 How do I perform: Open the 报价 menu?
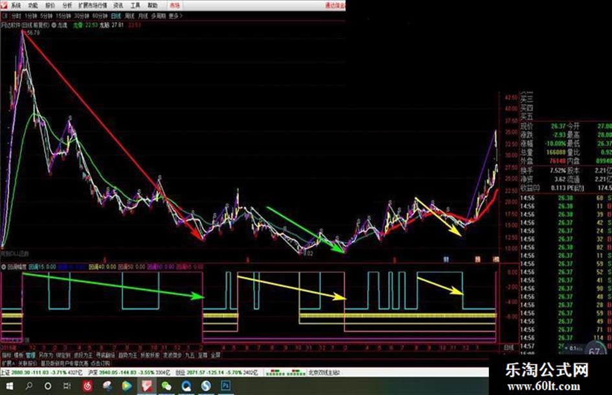click(51, 5)
